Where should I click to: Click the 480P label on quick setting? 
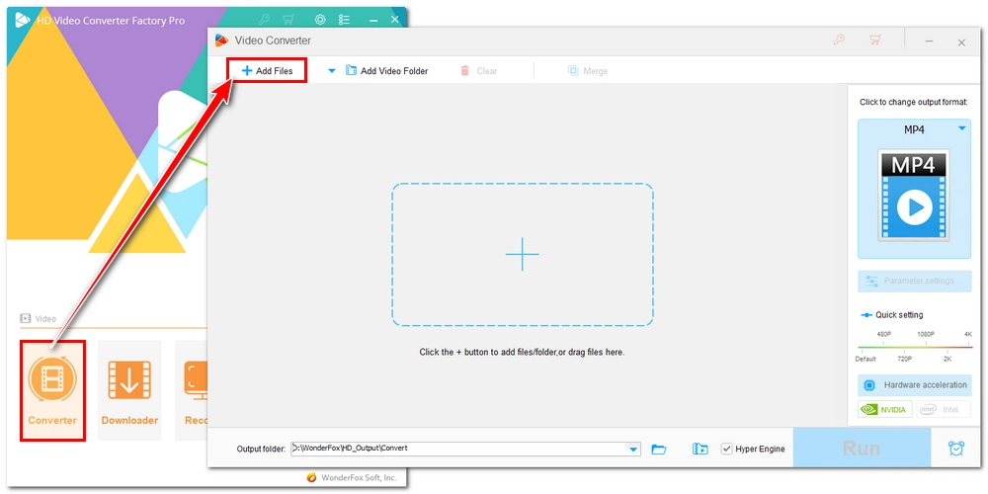[x=884, y=334]
